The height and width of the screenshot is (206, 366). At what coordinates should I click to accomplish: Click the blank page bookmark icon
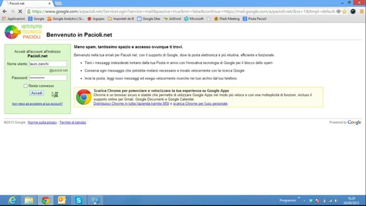(x=209, y=19)
